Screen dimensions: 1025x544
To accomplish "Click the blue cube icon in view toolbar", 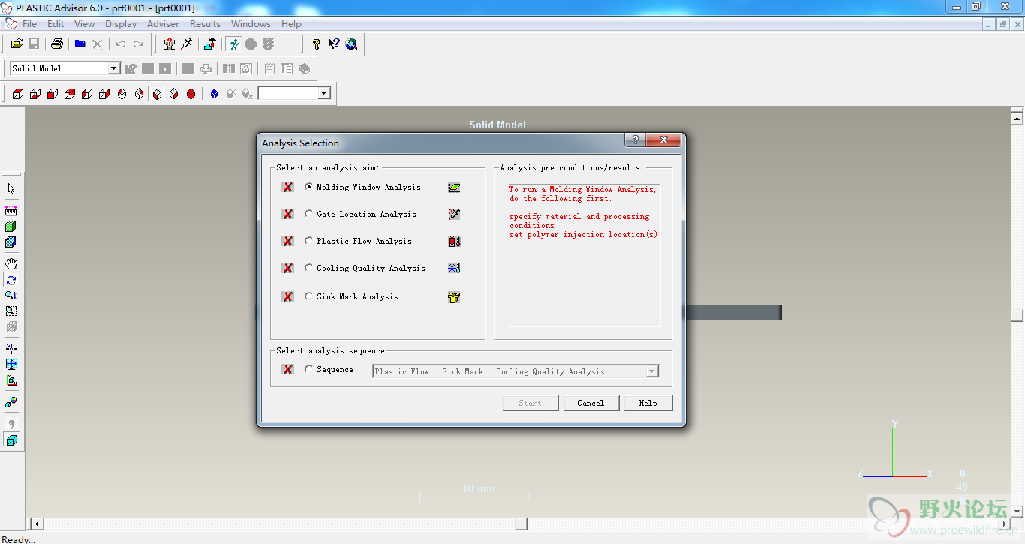I will tap(214, 94).
